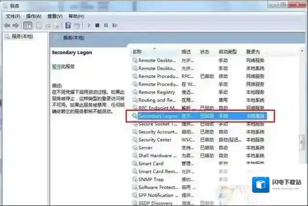Open the 帮助(H) menu
Viewport: 308px width, 206px height.
click(x=75, y=16)
